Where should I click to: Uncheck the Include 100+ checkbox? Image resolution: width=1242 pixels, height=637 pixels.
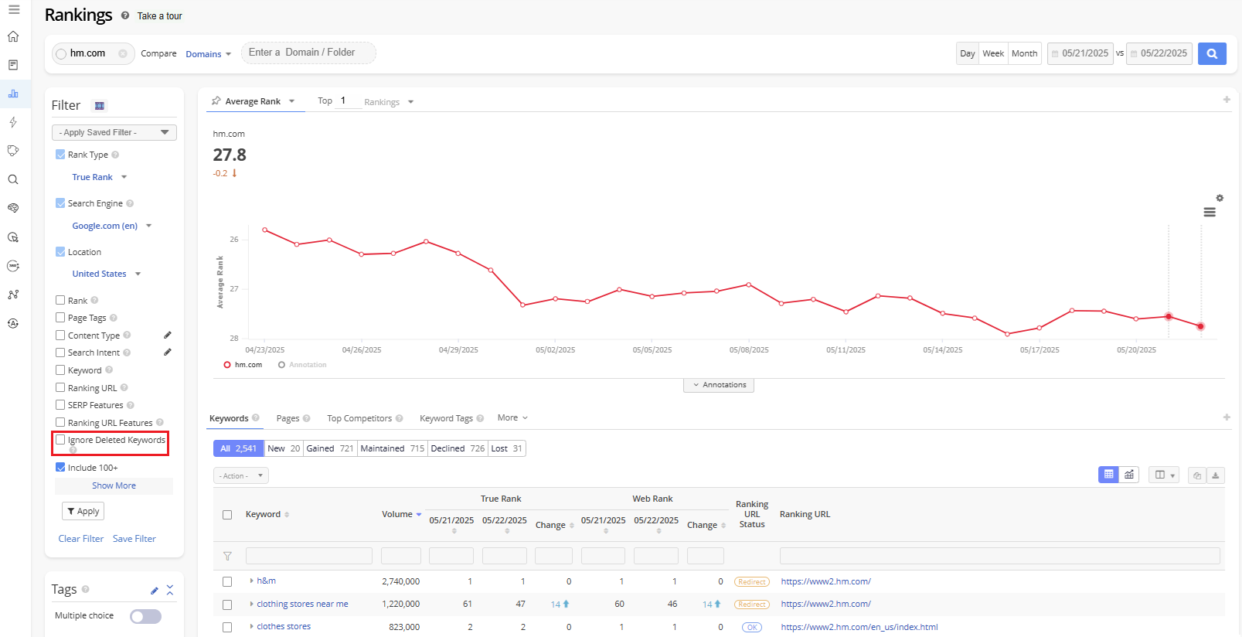pyautogui.click(x=60, y=468)
